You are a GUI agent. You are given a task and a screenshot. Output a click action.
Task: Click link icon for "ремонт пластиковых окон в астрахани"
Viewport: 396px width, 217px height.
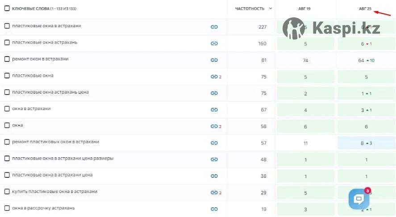(214, 143)
